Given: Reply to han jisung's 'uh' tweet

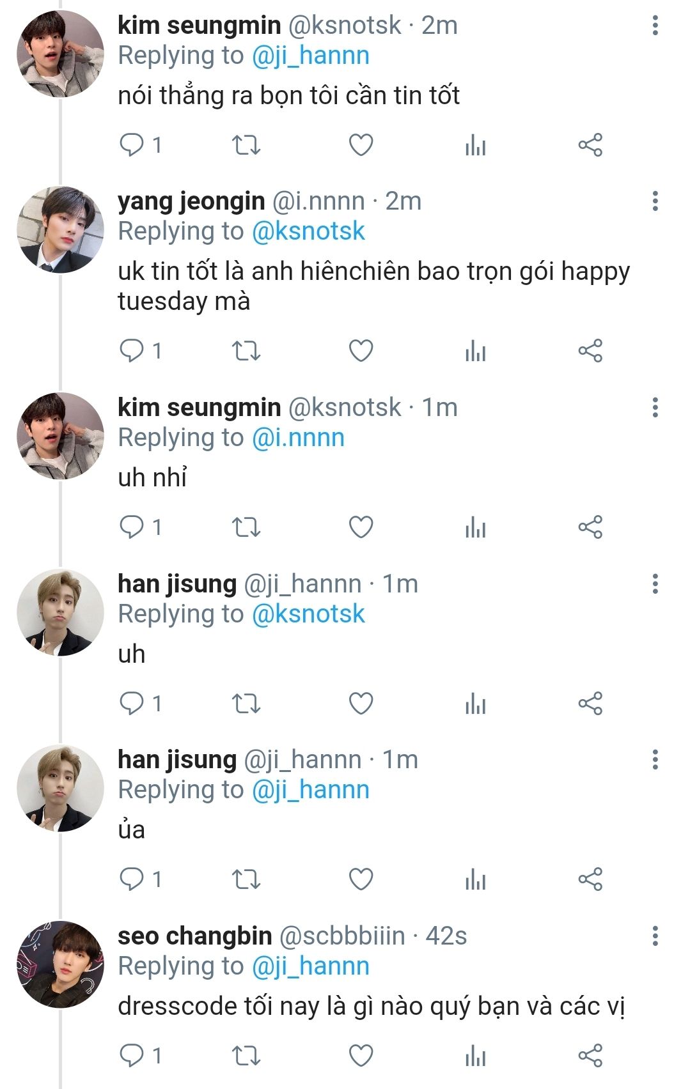Looking at the screenshot, I should (x=132, y=703).
